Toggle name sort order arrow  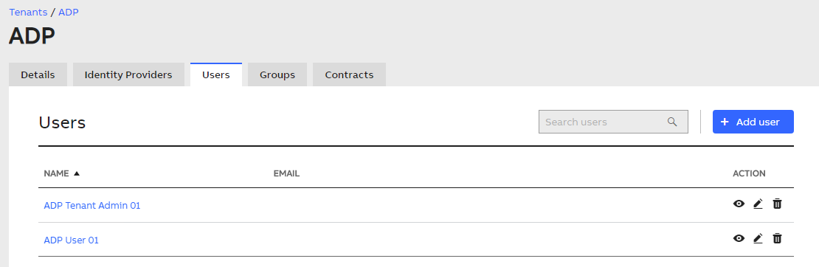tap(77, 173)
